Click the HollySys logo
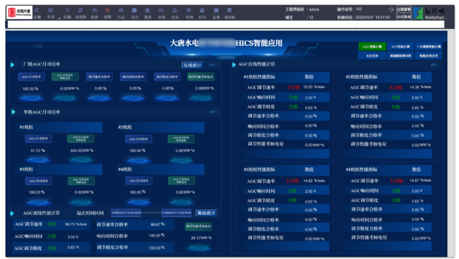The width and height of the screenshot is (459, 259). pyautogui.click(x=428, y=13)
